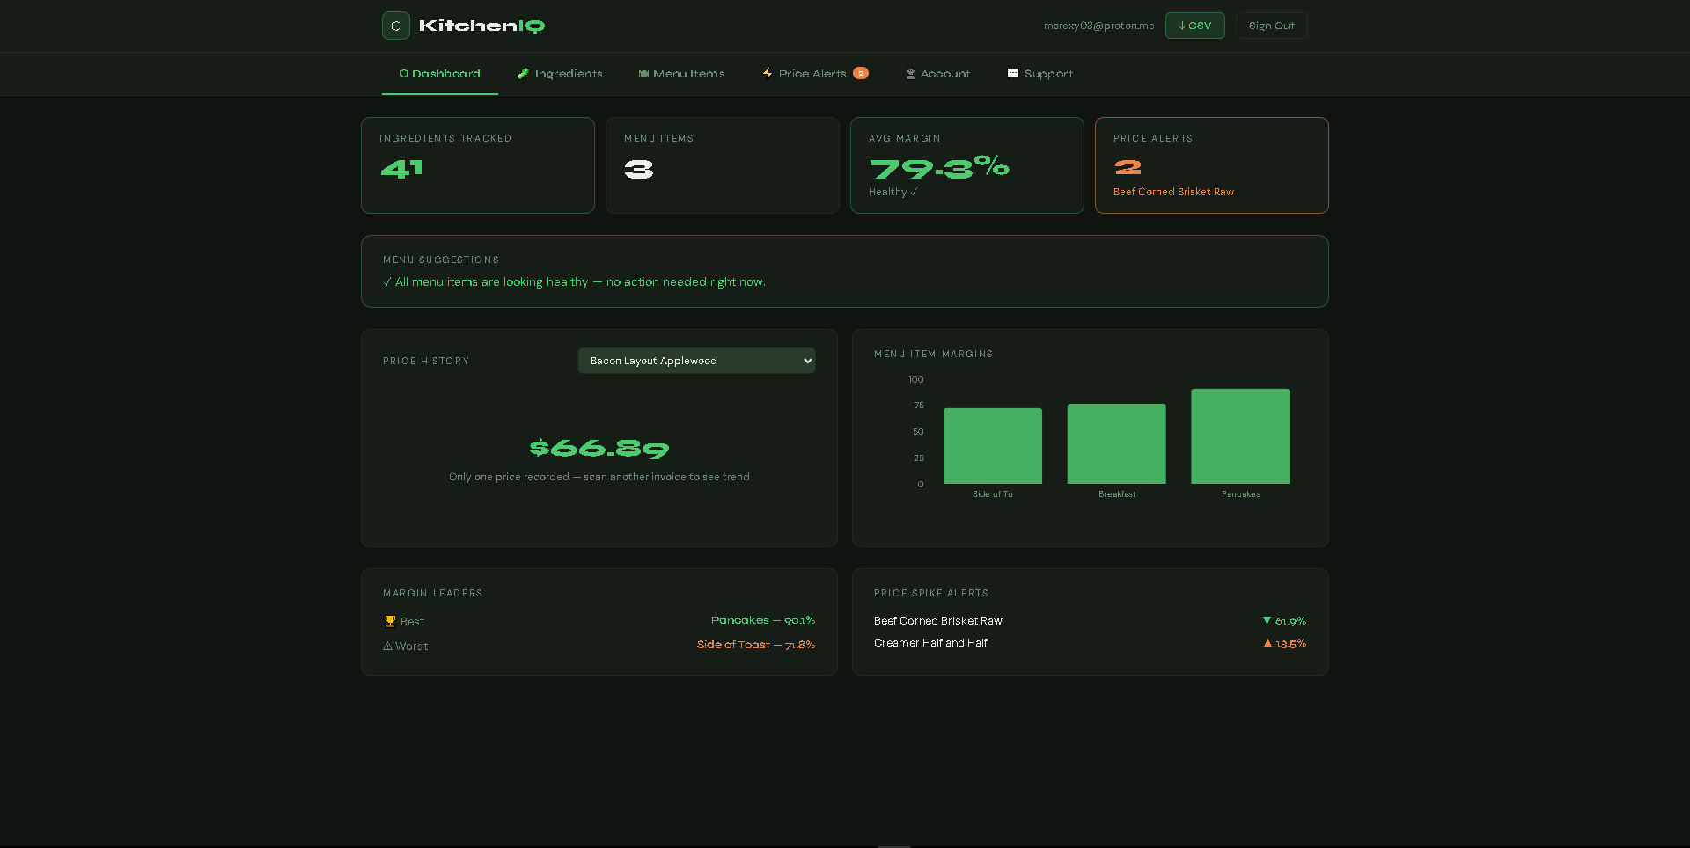Click the Healthy ✓ margin status text

893,192
